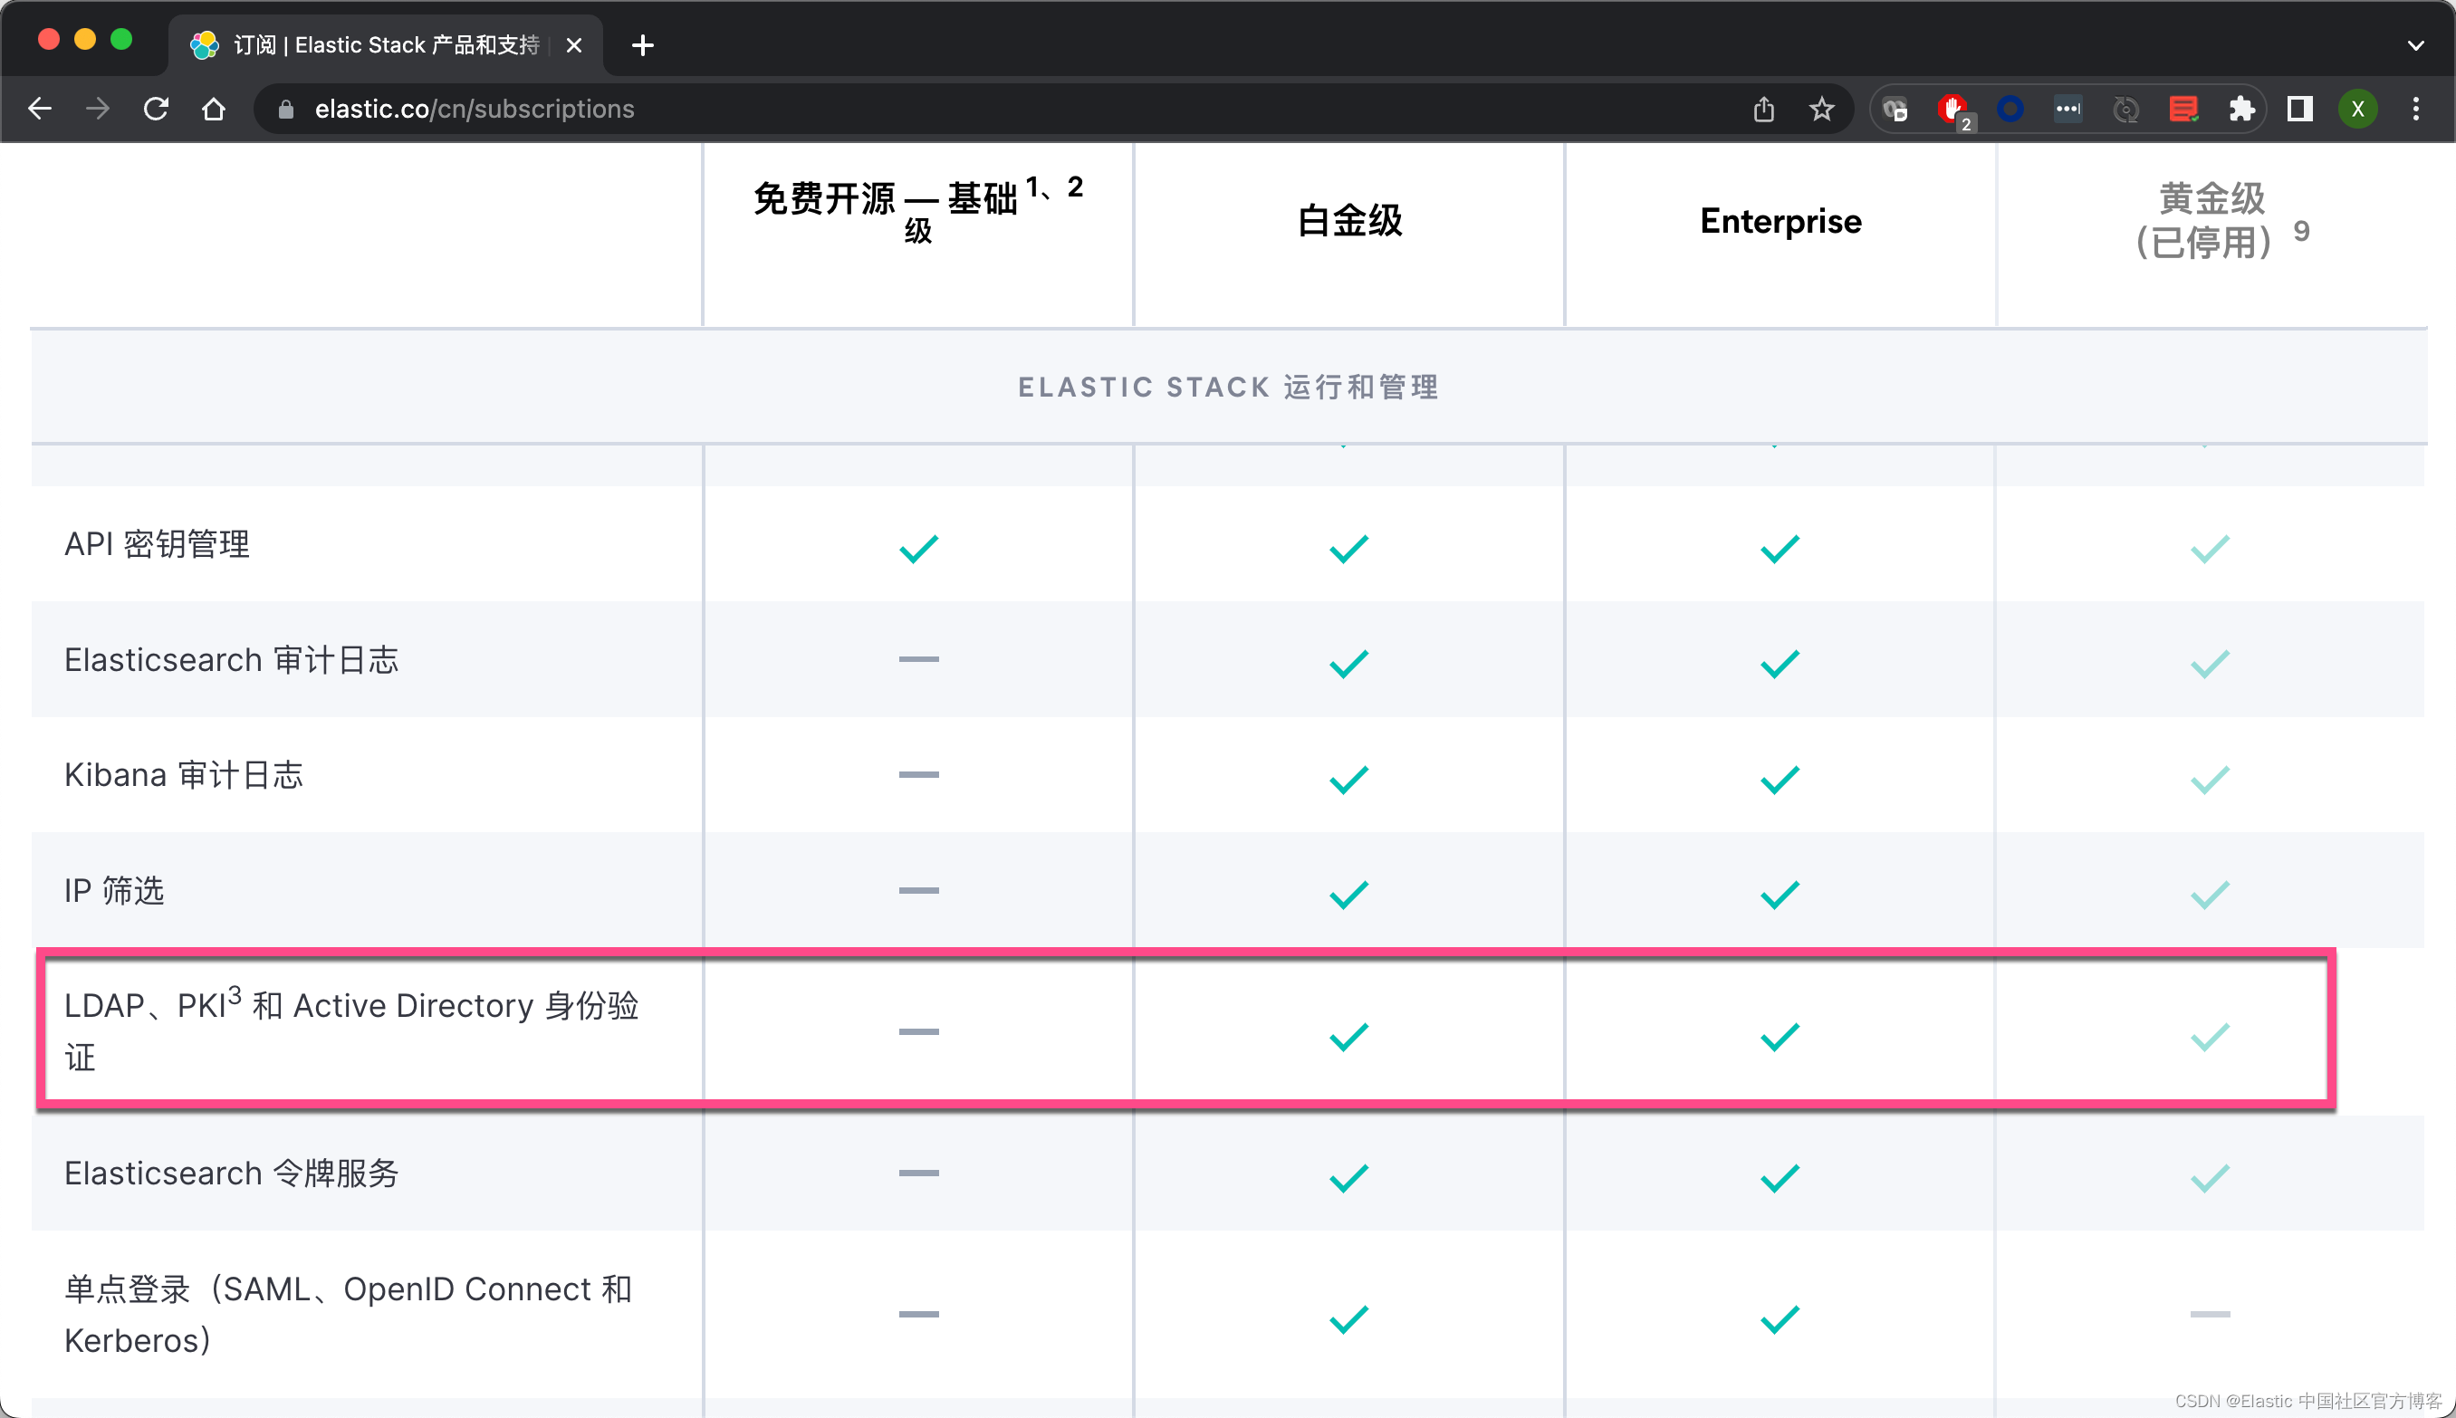This screenshot has height=1418, width=2456.
Task: Click the API 密钥管理 basic-tier checkmark
Action: [x=918, y=549]
